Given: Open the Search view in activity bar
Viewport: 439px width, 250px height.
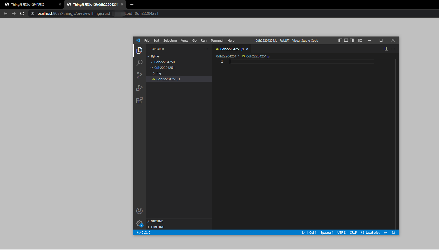Looking at the screenshot, I should (x=139, y=63).
